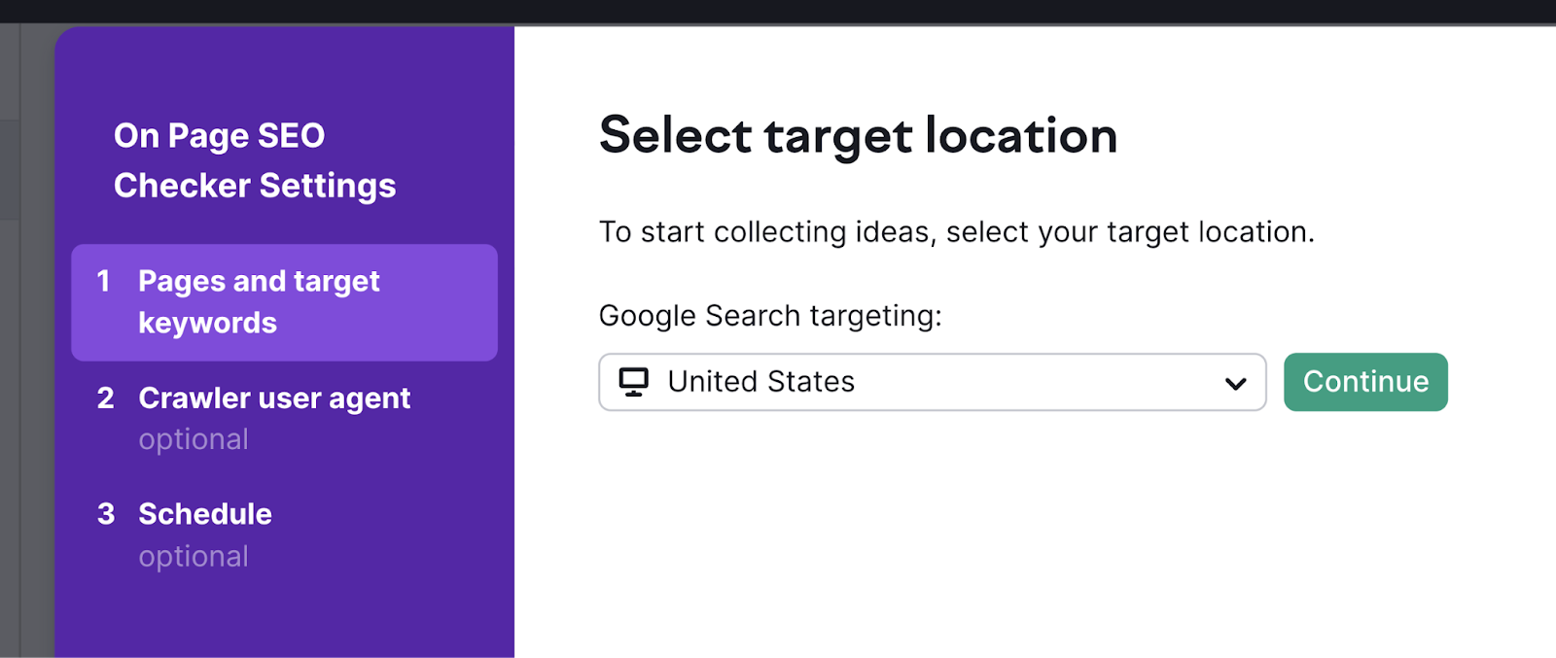Click the Google Search targeting label
Image resolution: width=1556 pixels, height=658 pixels.
point(770,315)
